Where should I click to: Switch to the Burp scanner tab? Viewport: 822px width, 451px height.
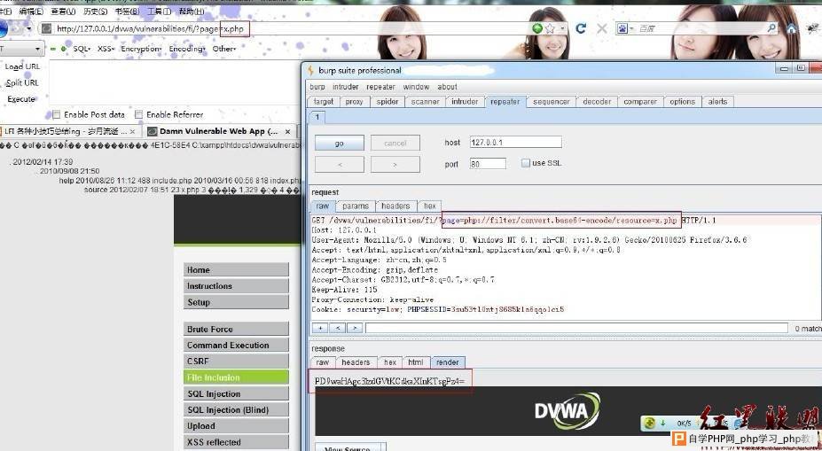tap(425, 102)
